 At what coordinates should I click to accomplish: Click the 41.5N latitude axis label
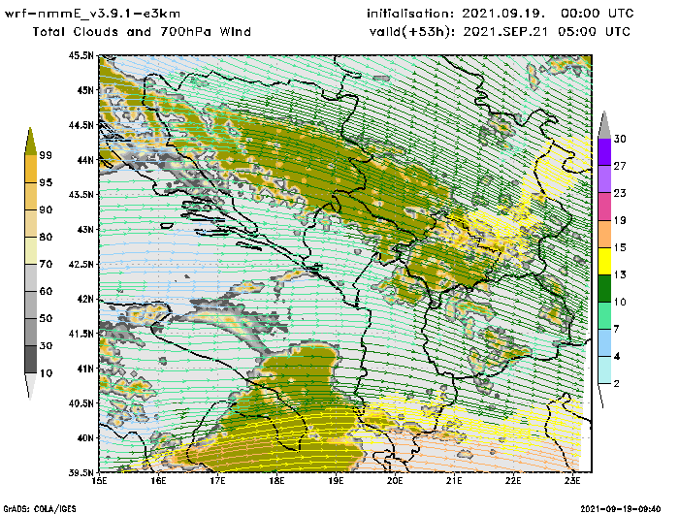(x=81, y=334)
